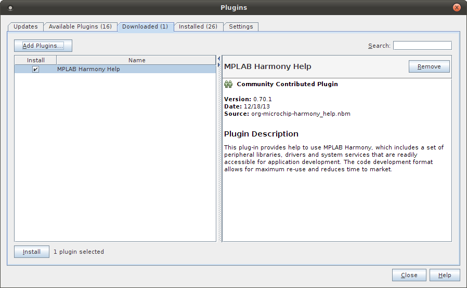Focus the Search text field
The image size is (467, 288).
[x=422, y=46]
